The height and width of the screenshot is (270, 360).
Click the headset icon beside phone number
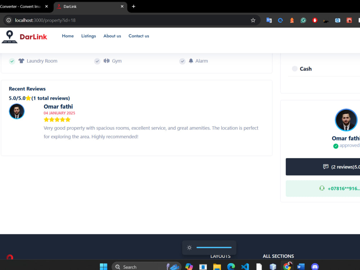click(x=322, y=188)
